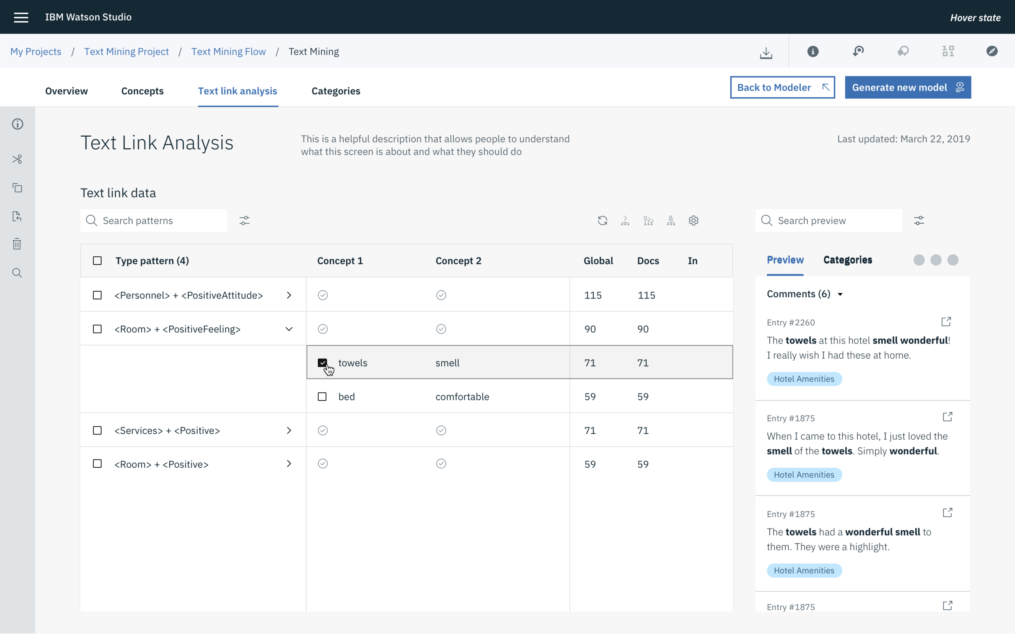This screenshot has height=634, width=1015.
Task: Focus the Search preview input field
Action: click(829, 221)
